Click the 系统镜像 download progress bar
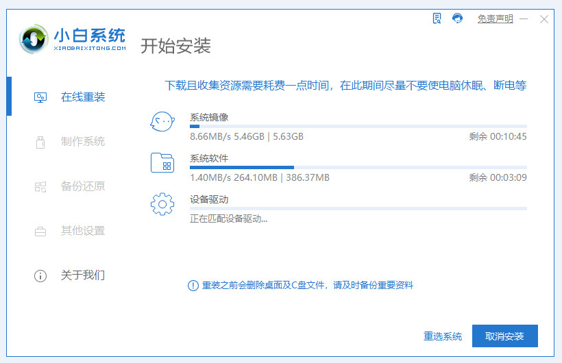562x363 pixels. click(x=358, y=127)
